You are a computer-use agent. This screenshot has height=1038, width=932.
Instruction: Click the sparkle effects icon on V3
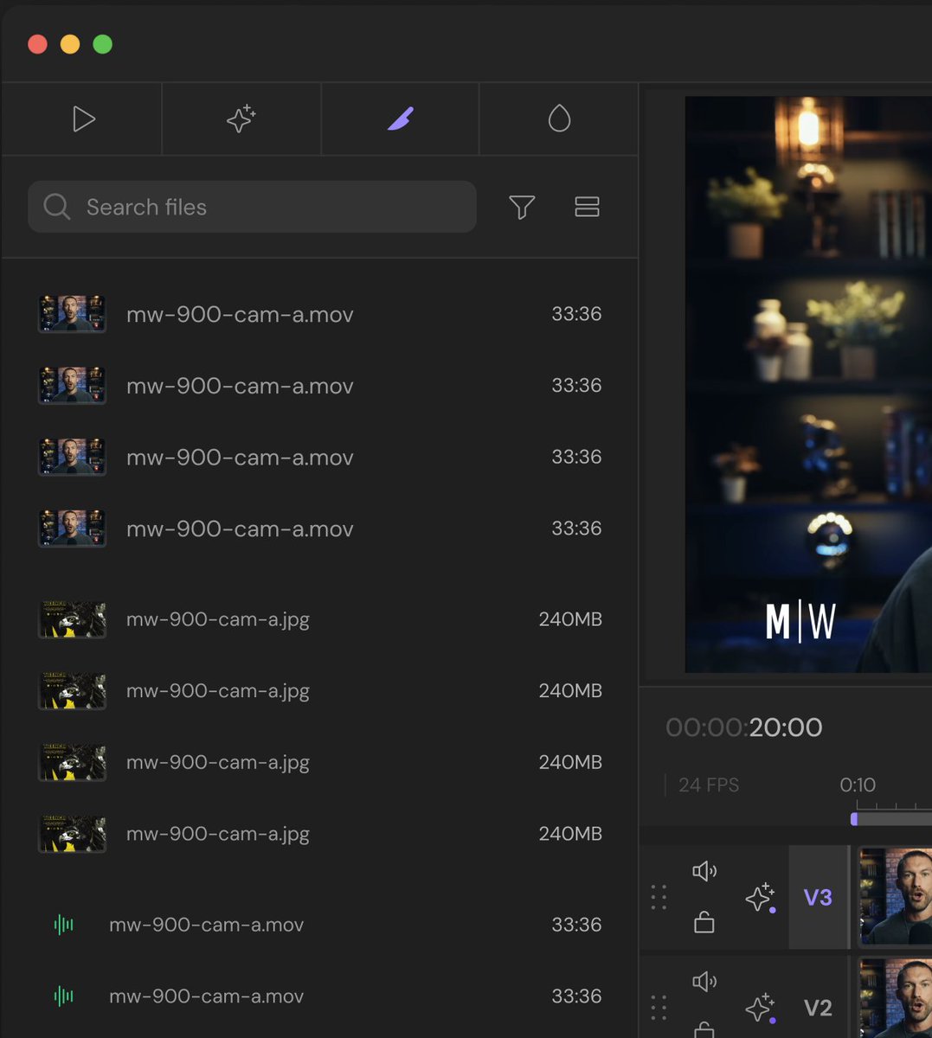pos(760,898)
